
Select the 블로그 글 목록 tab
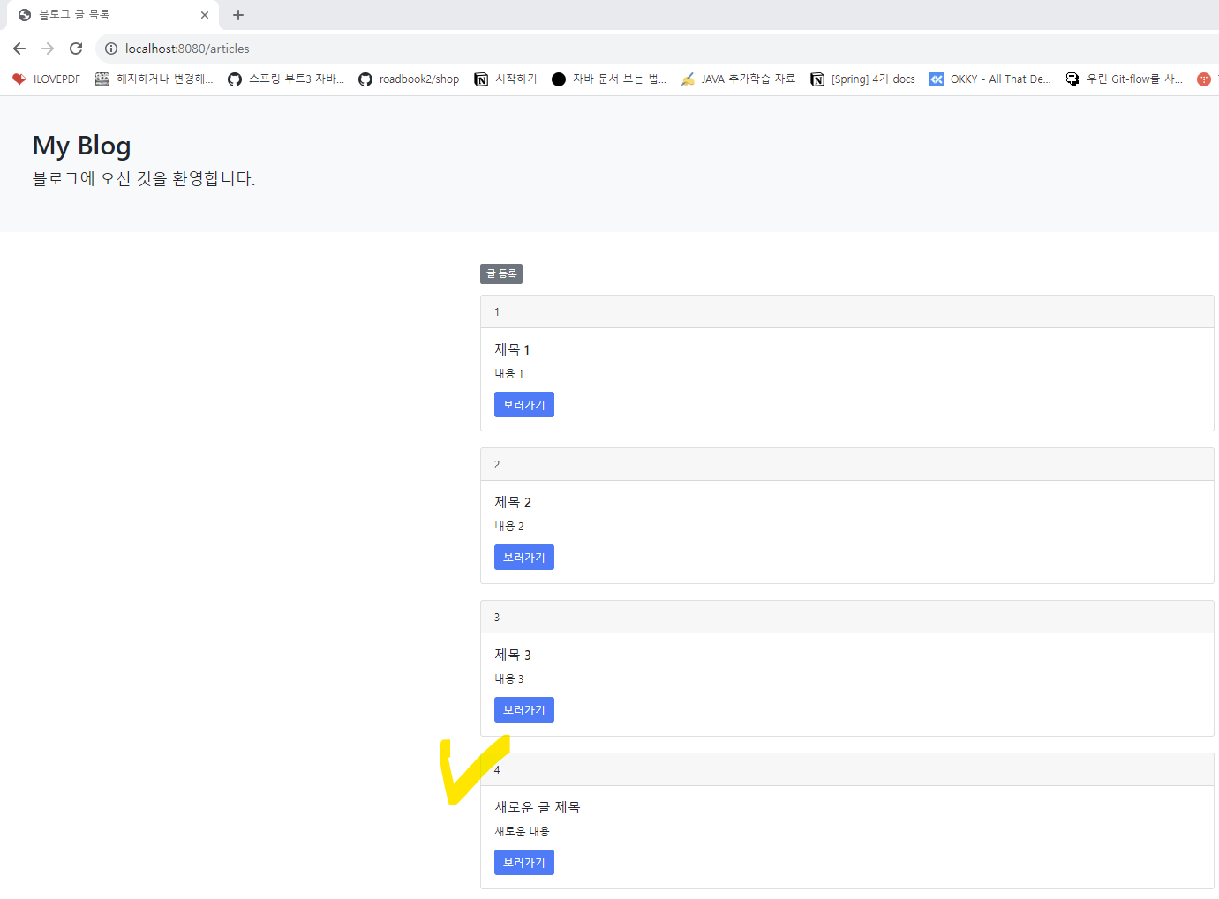pos(113,15)
